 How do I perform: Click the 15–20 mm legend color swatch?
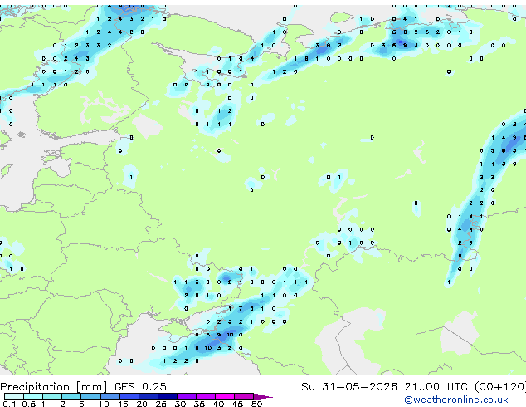click(129, 396)
